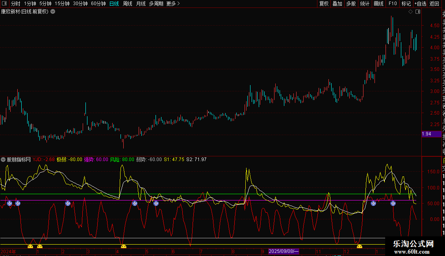
Task: Click the yellow smiley marker near December
Action: (359, 247)
